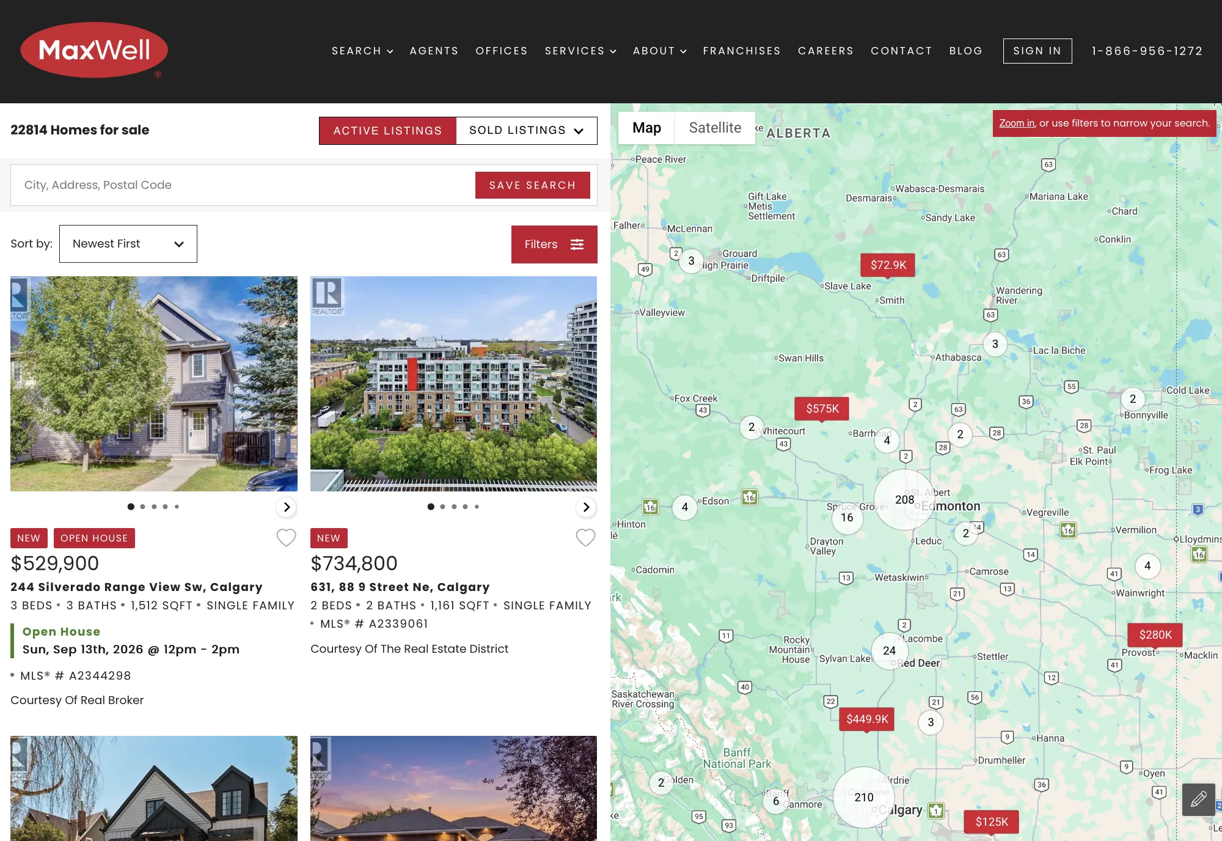Click the Open House badge on 244 Silverado
The height and width of the screenshot is (841, 1222).
coord(94,538)
